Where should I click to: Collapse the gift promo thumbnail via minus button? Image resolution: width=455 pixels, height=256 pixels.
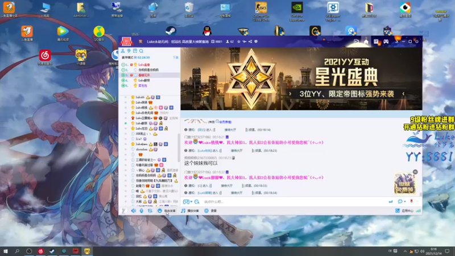tap(415, 172)
